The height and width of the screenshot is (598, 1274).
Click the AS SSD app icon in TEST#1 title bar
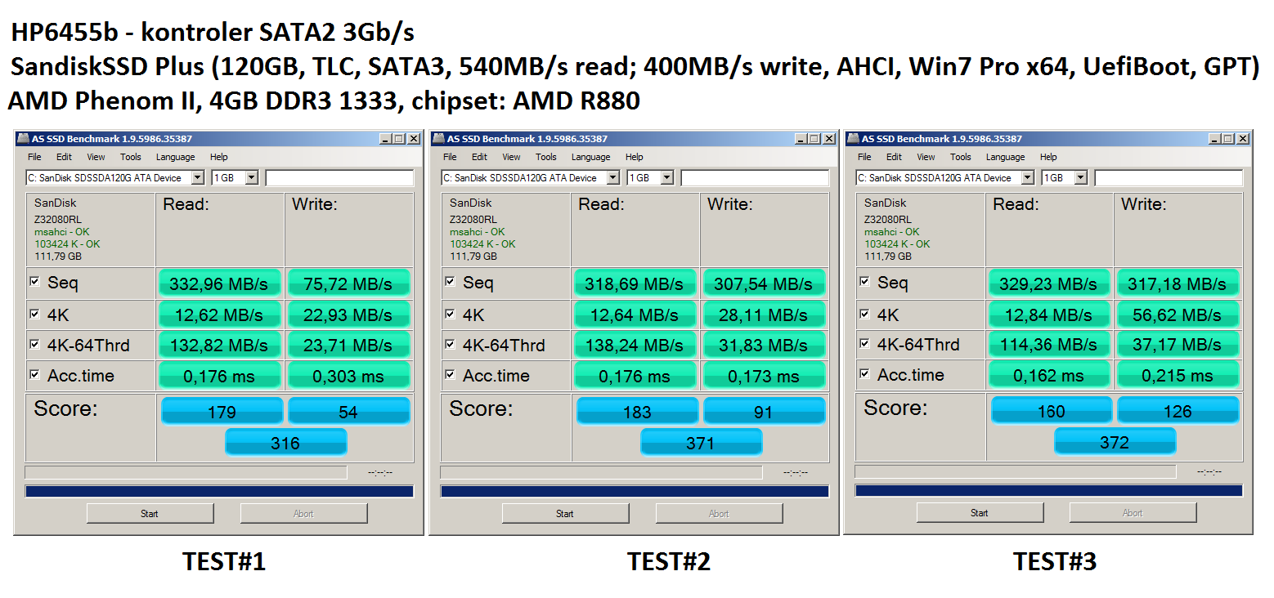[x=24, y=139]
